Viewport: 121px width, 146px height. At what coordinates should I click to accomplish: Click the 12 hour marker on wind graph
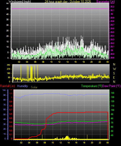(x=59, y=62)
